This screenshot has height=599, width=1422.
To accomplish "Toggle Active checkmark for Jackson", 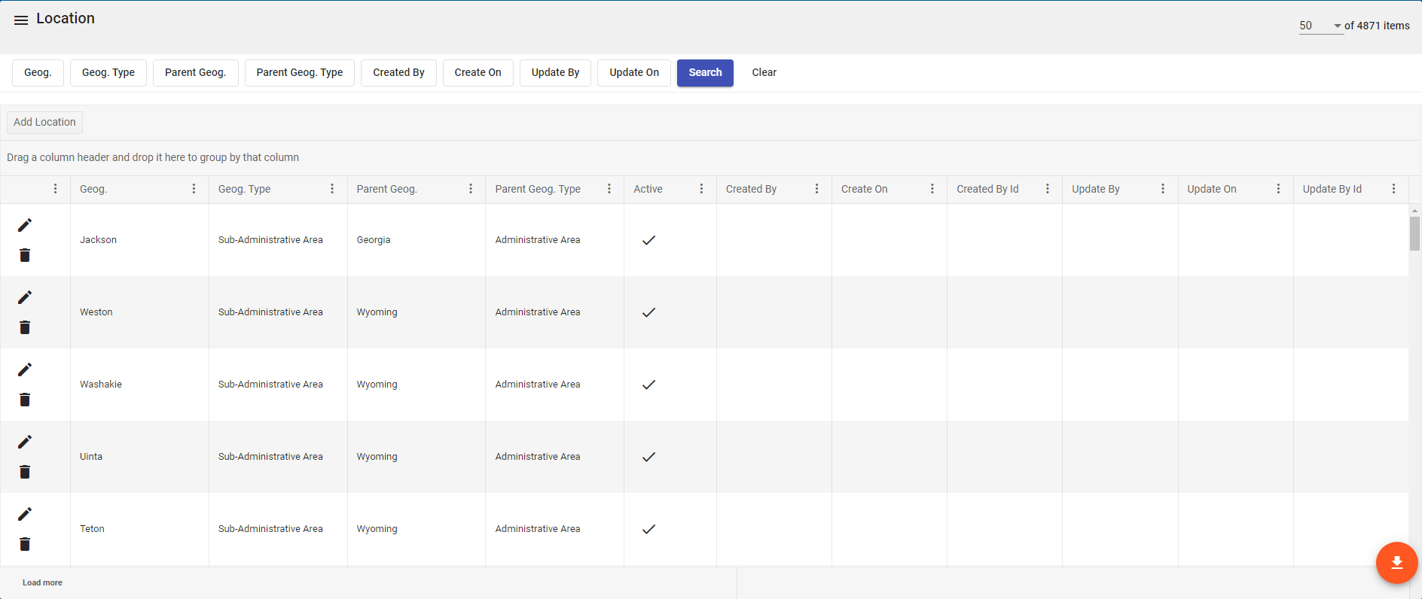I will tap(648, 240).
